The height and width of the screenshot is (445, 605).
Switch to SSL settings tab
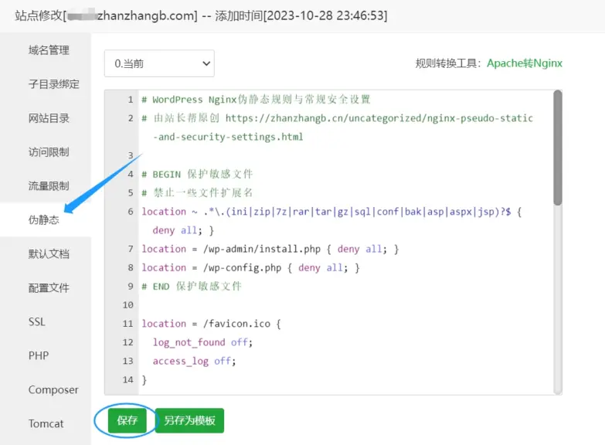point(37,322)
